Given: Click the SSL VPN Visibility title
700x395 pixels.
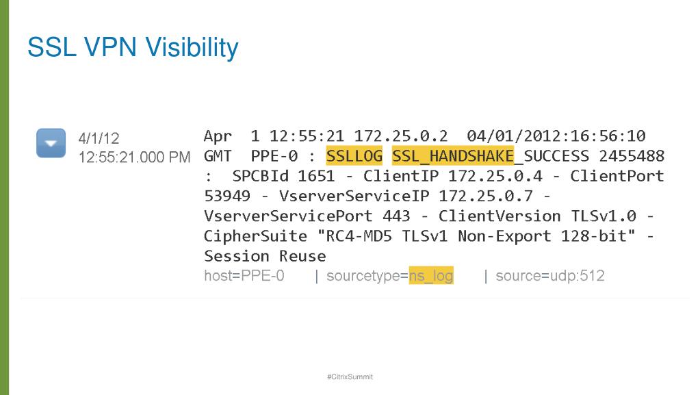Looking at the screenshot, I should click(133, 47).
